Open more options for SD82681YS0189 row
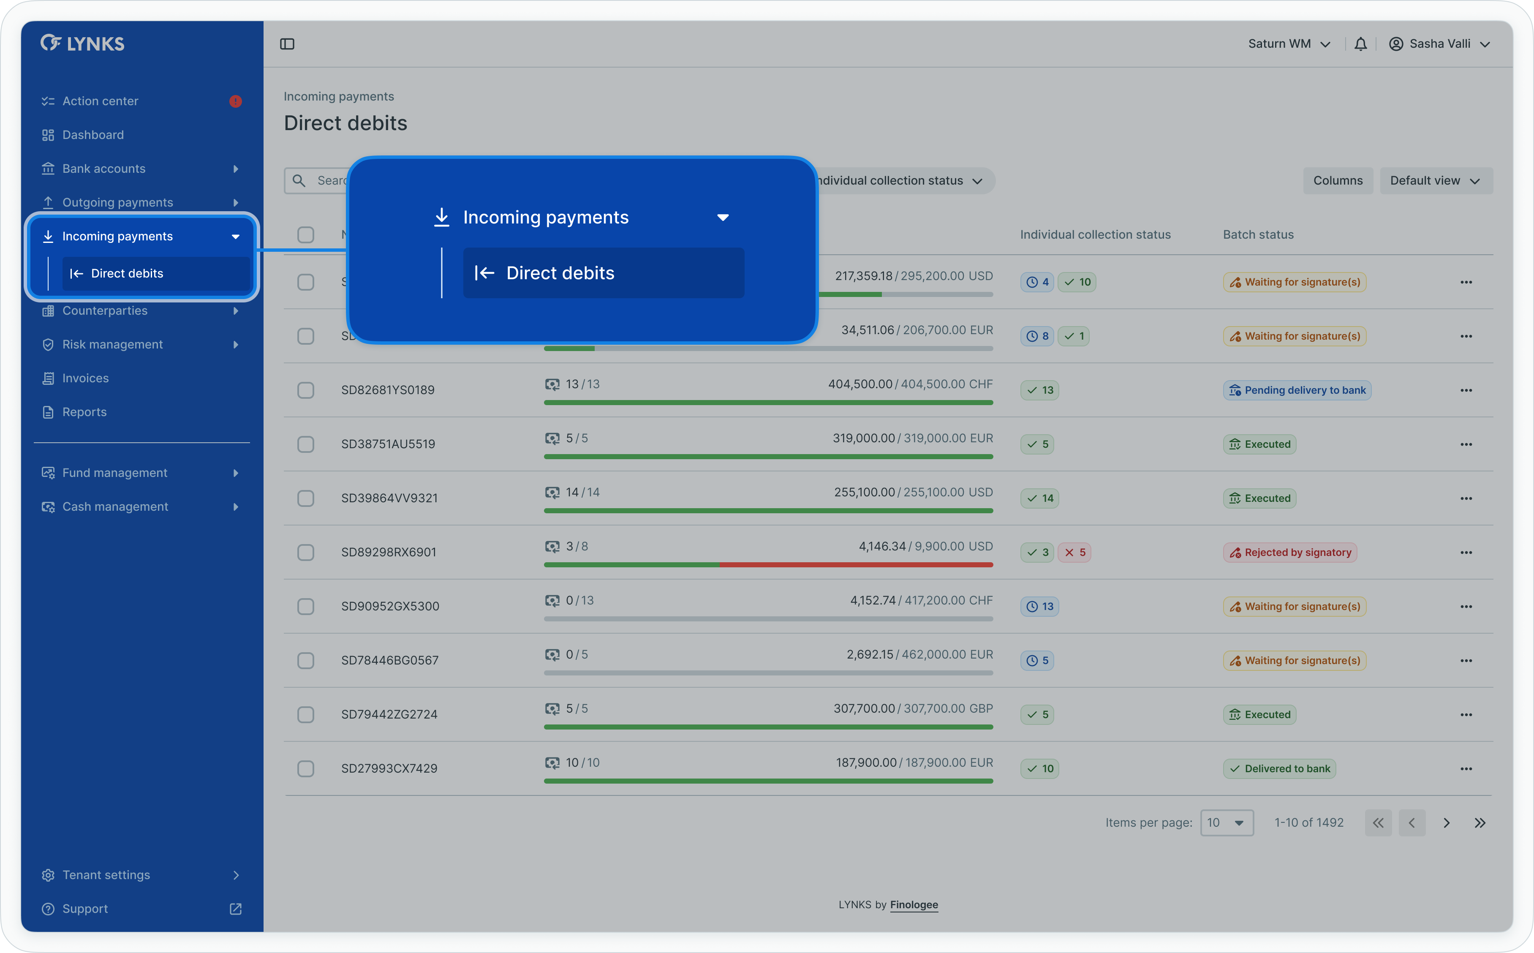 coord(1466,390)
